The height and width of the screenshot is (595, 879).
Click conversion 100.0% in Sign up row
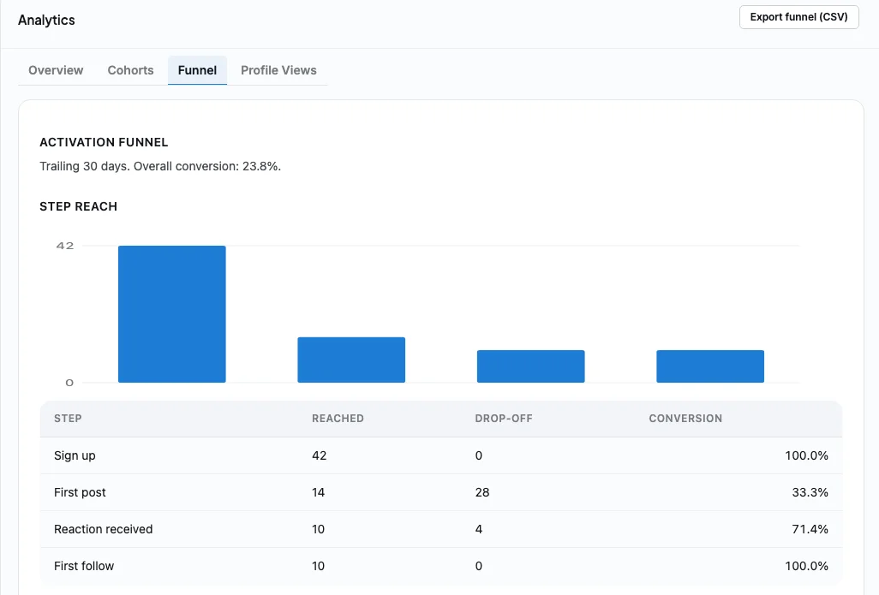[807, 455]
